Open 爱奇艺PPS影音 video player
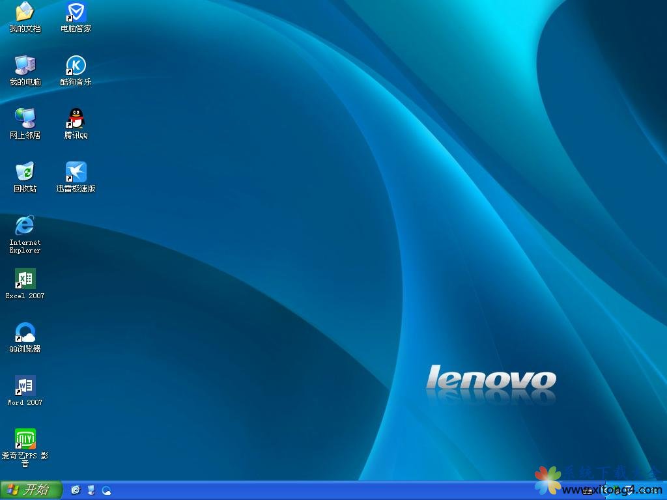The image size is (667, 500). (x=25, y=437)
